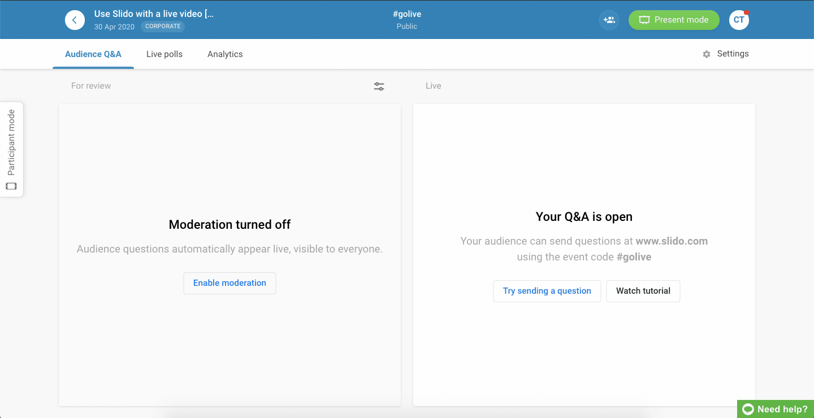This screenshot has height=418, width=814.
Task: Go back using the arrow button
Action: (75, 20)
